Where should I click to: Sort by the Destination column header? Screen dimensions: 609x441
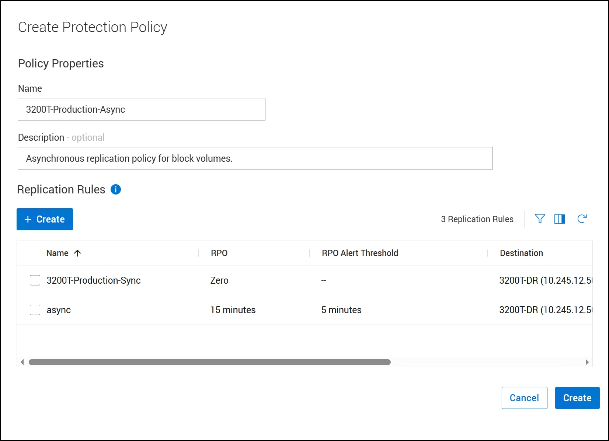(521, 253)
